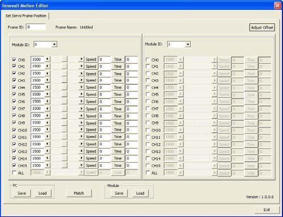This screenshot has width=283, height=217.
Task: Click left arrow of CH2 slider in Module 0
Action: (47, 73)
